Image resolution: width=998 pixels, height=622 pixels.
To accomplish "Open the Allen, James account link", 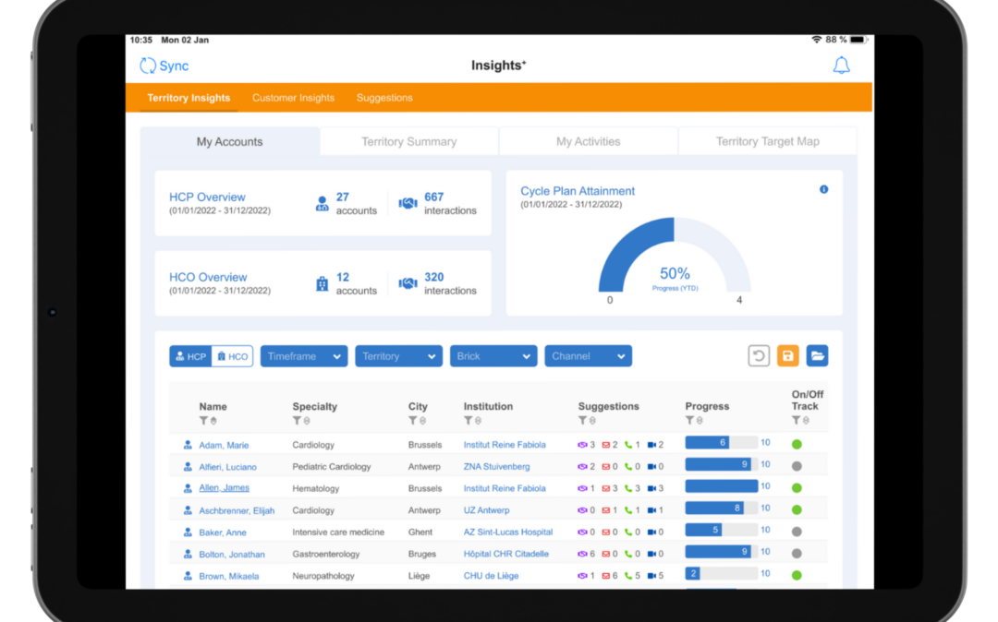I will (224, 488).
